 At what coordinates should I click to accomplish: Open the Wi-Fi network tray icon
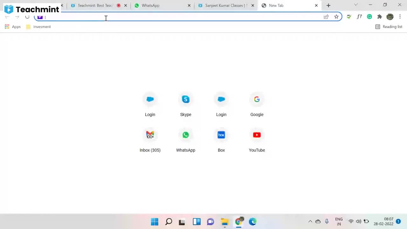351,222
